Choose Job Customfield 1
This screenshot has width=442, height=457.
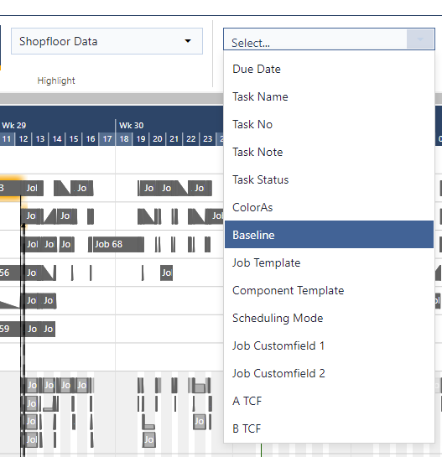329,345
